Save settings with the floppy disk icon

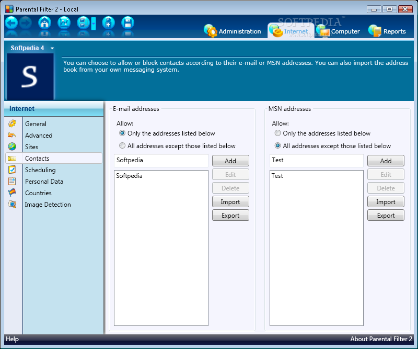(x=127, y=23)
